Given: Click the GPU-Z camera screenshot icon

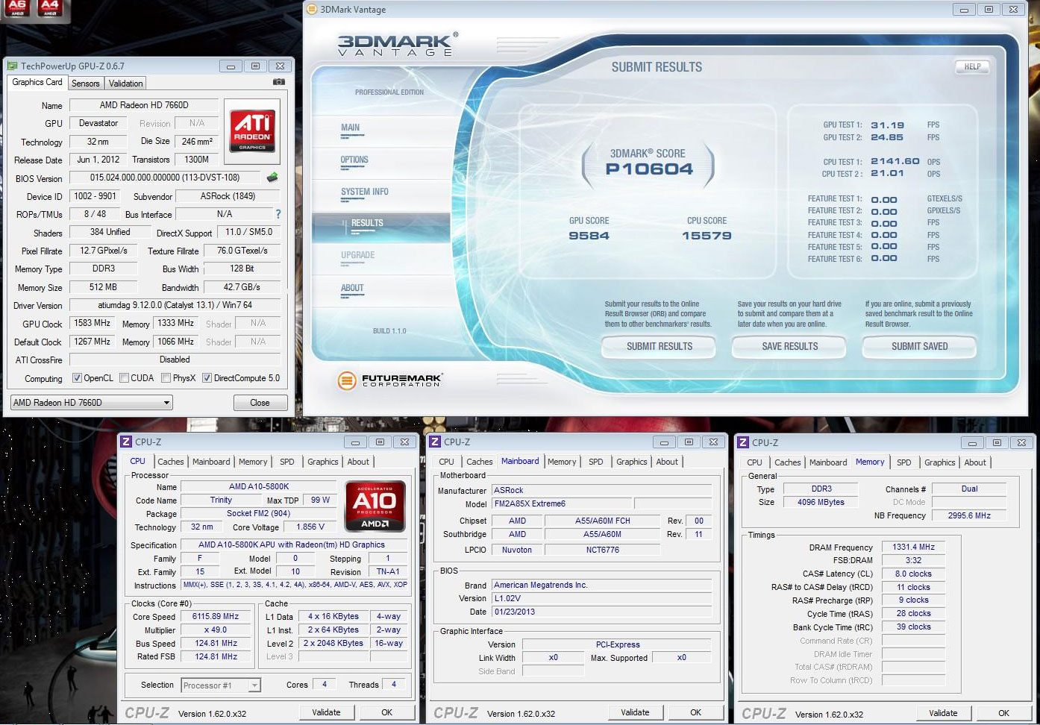Looking at the screenshot, I should coord(278,82).
